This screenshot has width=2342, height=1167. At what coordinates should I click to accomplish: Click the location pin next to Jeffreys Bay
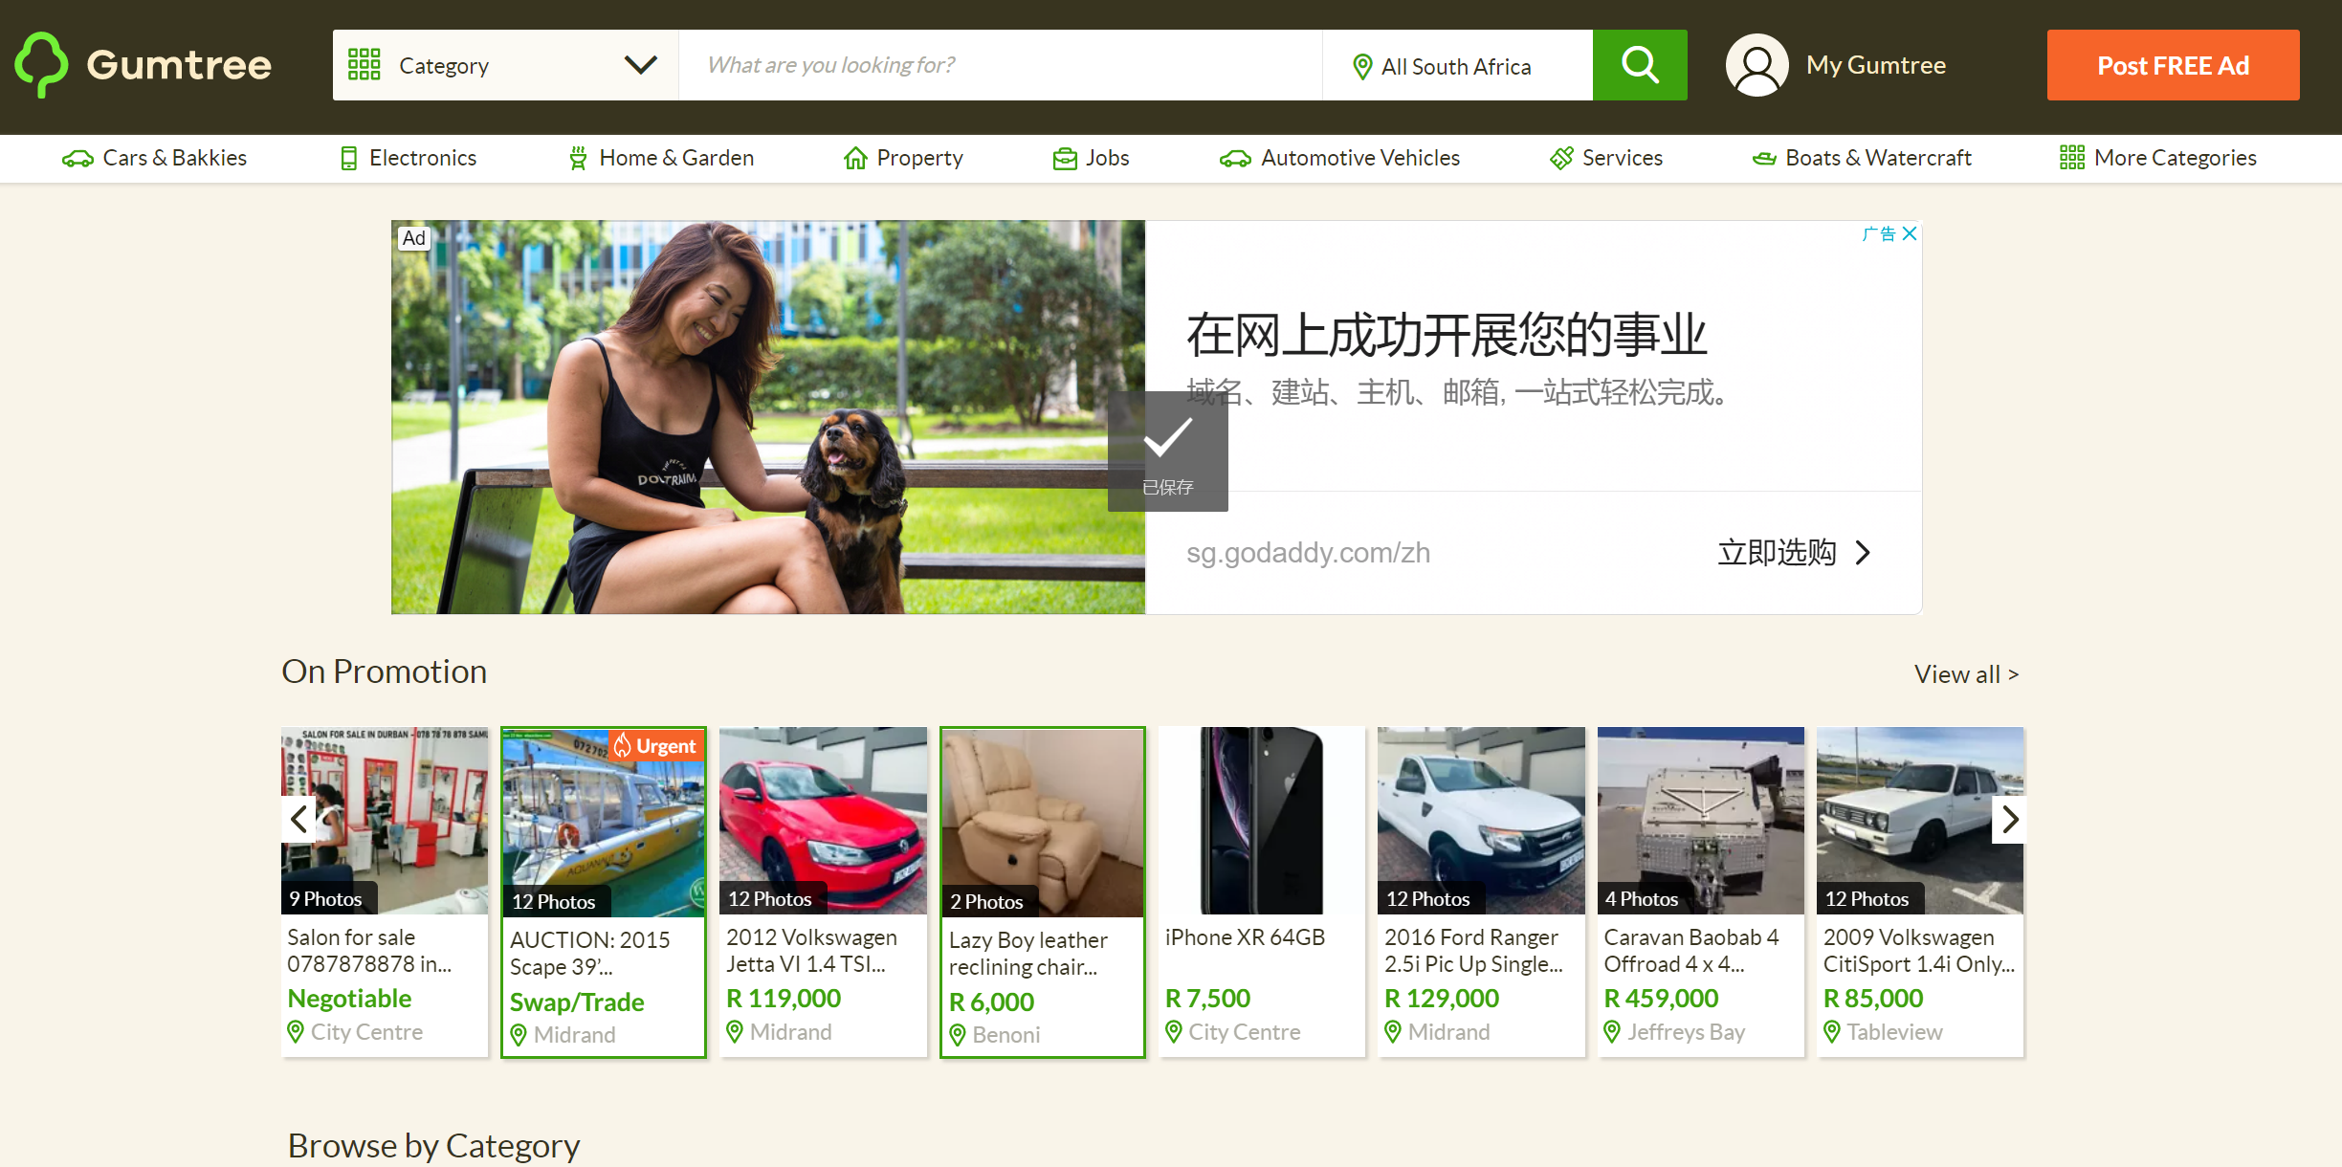pos(1612,1032)
